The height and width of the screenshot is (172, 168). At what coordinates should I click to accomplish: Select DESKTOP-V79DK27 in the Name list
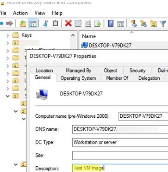pos(110,46)
